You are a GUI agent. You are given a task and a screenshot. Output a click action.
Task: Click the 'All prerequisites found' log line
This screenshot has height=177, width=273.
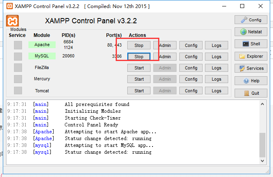pyautogui.click(x=97, y=104)
